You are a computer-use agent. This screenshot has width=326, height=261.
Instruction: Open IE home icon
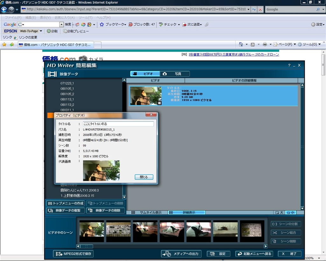(x=241, y=44)
